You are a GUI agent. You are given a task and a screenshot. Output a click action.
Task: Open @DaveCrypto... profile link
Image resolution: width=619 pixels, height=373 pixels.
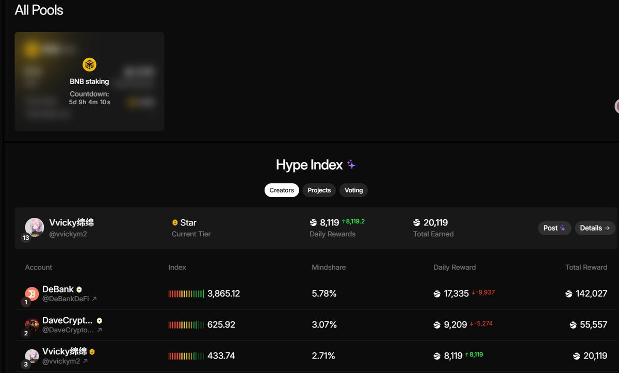(68, 330)
